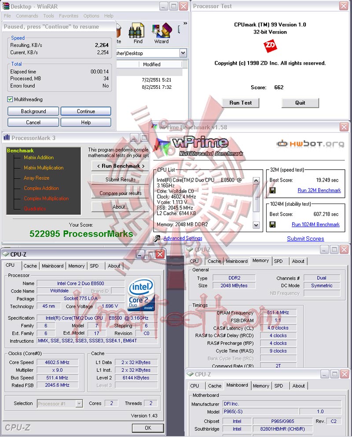
Task: Click the Run 32M Benchmark link
Action: click(x=319, y=190)
